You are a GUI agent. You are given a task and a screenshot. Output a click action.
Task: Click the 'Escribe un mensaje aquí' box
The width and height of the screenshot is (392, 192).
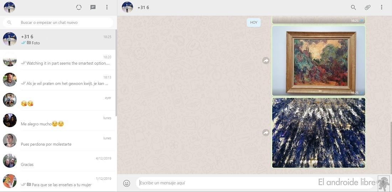click(255, 183)
